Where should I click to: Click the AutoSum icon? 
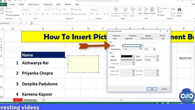tap(158, 8)
